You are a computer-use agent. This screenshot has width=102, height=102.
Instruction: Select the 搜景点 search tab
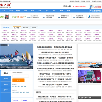[6, 73]
